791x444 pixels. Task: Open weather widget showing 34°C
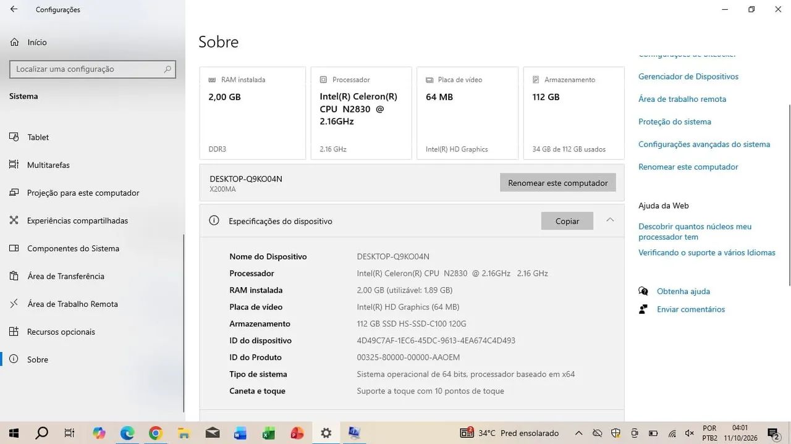click(510, 433)
